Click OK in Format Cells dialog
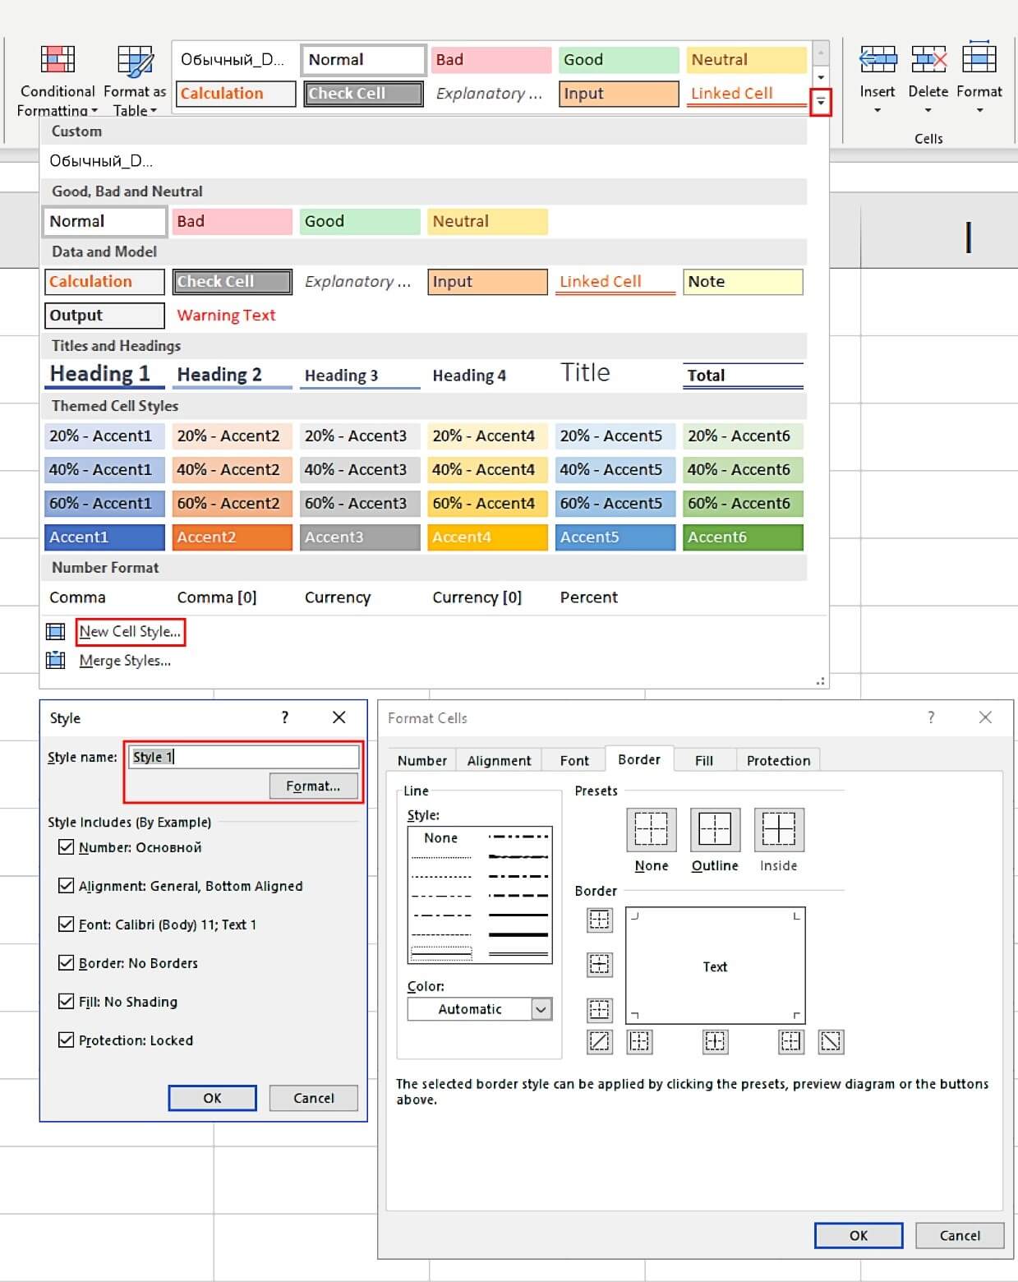 point(859,1235)
